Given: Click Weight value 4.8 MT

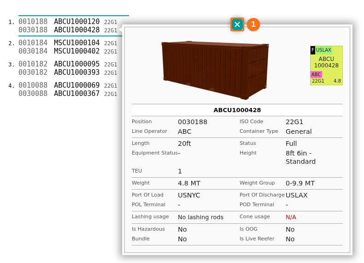Looking at the screenshot, I should tap(189, 183).
